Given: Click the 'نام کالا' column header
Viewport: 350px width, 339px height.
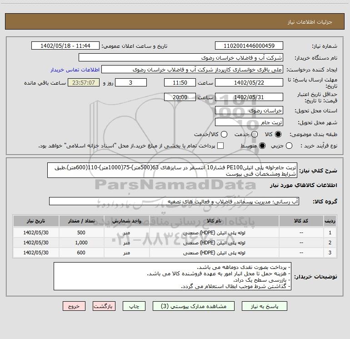Looking at the screenshot, I should point(214,221).
